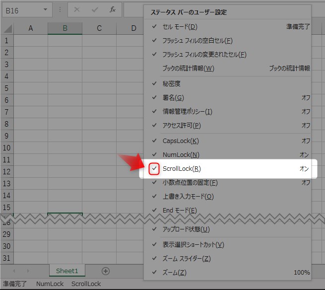Toggle the ScrollLock(R) status bar option

(182, 169)
